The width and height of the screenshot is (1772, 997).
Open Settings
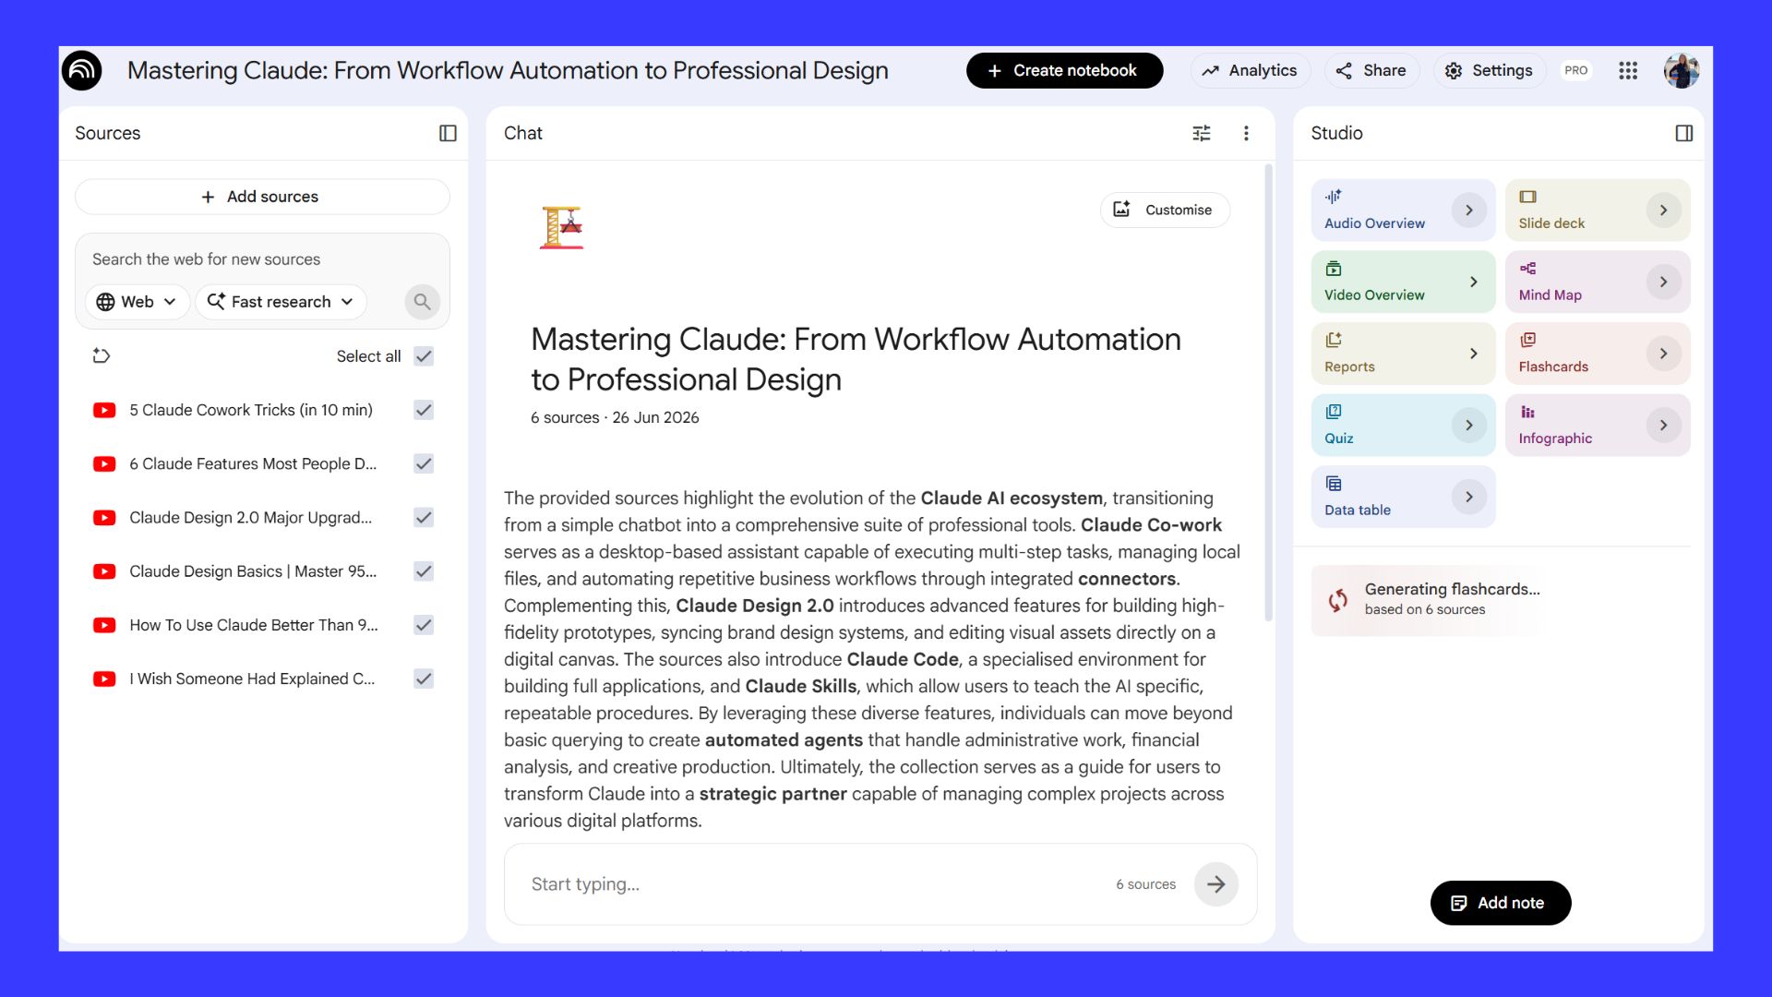(x=1489, y=70)
